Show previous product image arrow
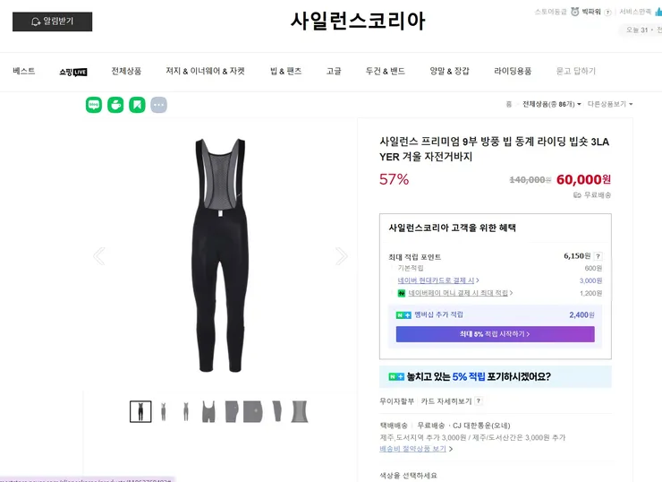 99,256
